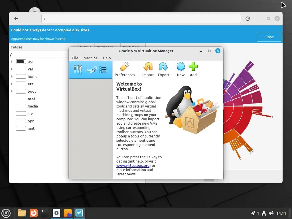
Task: Open the Linux Mint start menu
Action: pyautogui.click(x=6, y=213)
